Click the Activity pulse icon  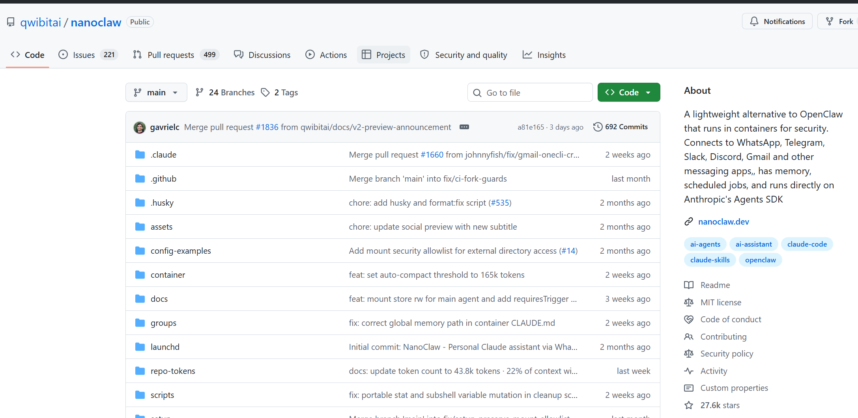[x=689, y=371]
